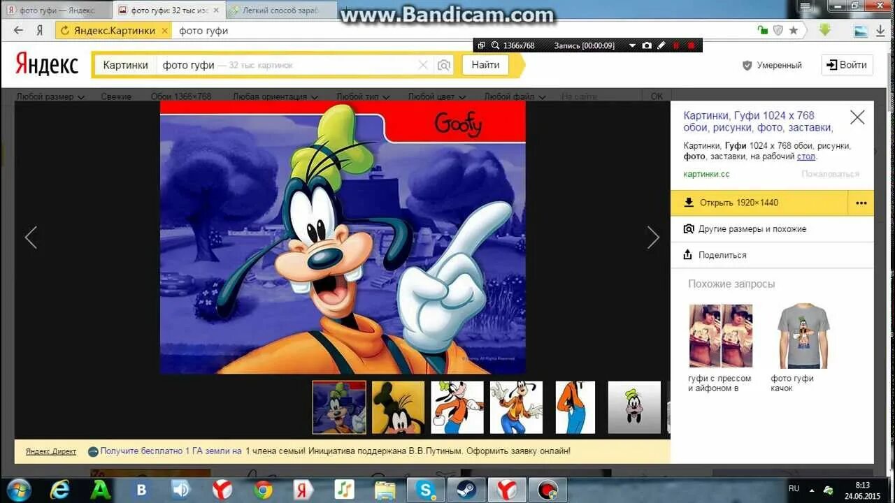Image resolution: width=895 pixels, height=503 pixels.
Task: Click the Войти login button
Action: [847, 65]
